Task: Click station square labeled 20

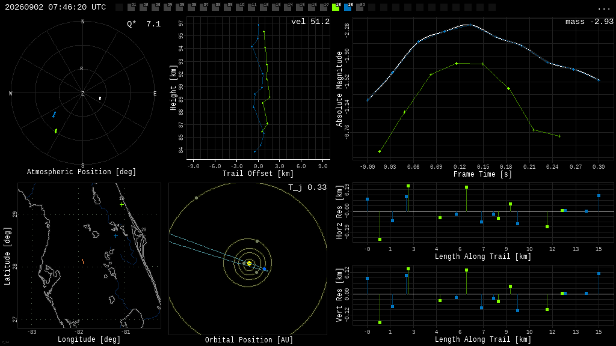Action: [x=360, y=7]
